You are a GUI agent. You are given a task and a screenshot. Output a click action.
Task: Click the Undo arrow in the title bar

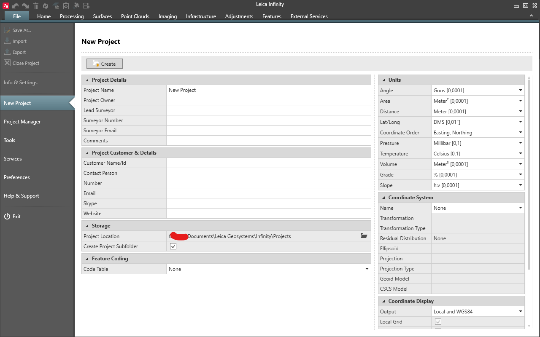(16, 6)
